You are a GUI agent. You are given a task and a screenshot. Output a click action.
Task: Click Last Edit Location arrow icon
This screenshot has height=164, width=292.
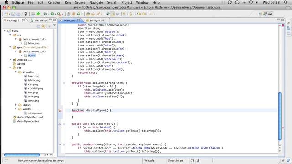click(x=139, y=14)
